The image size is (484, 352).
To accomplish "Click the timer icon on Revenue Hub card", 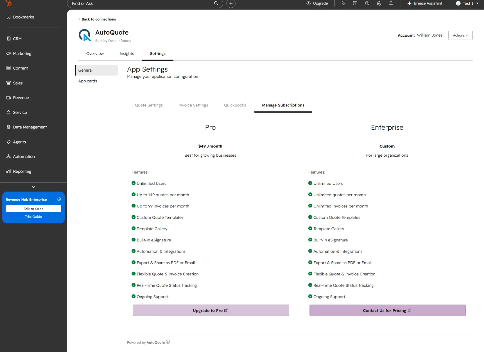I will tap(59, 199).
